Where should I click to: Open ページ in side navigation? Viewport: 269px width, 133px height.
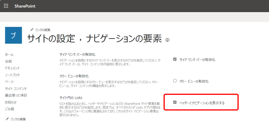click(9, 82)
